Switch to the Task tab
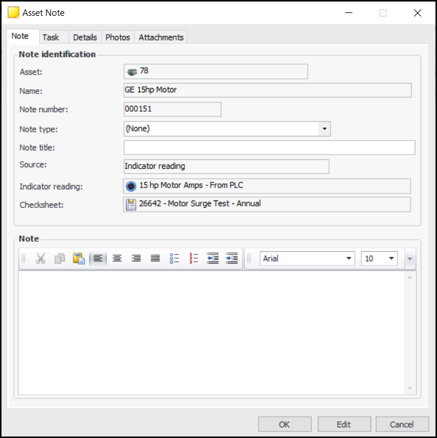Screen dimensions: 437x438 [51, 37]
